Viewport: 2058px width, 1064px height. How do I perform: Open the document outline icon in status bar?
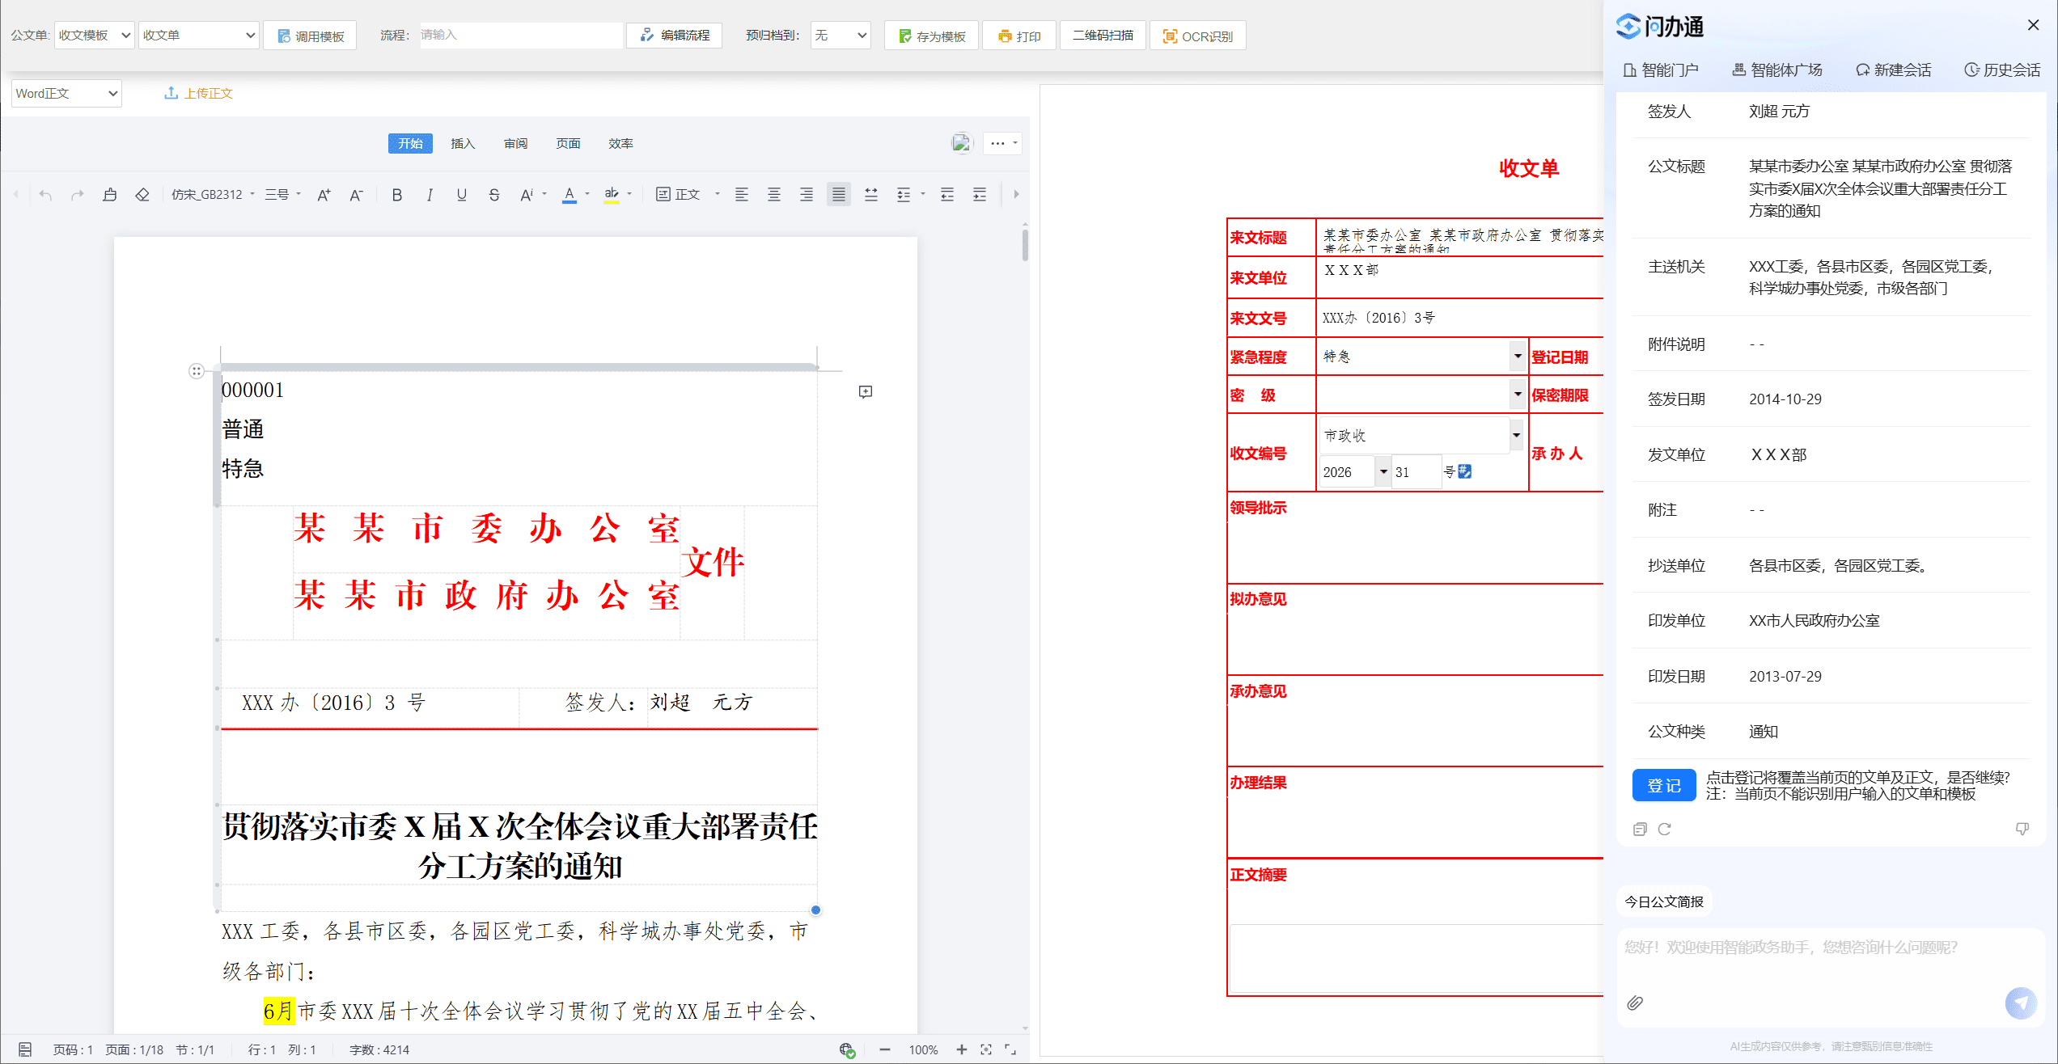pyautogui.click(x=25, y=1049)
